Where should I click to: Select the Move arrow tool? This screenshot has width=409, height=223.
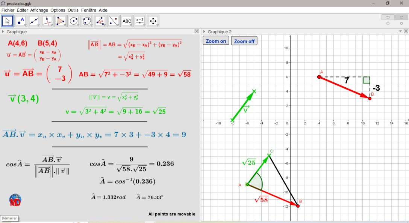[8, 21]
